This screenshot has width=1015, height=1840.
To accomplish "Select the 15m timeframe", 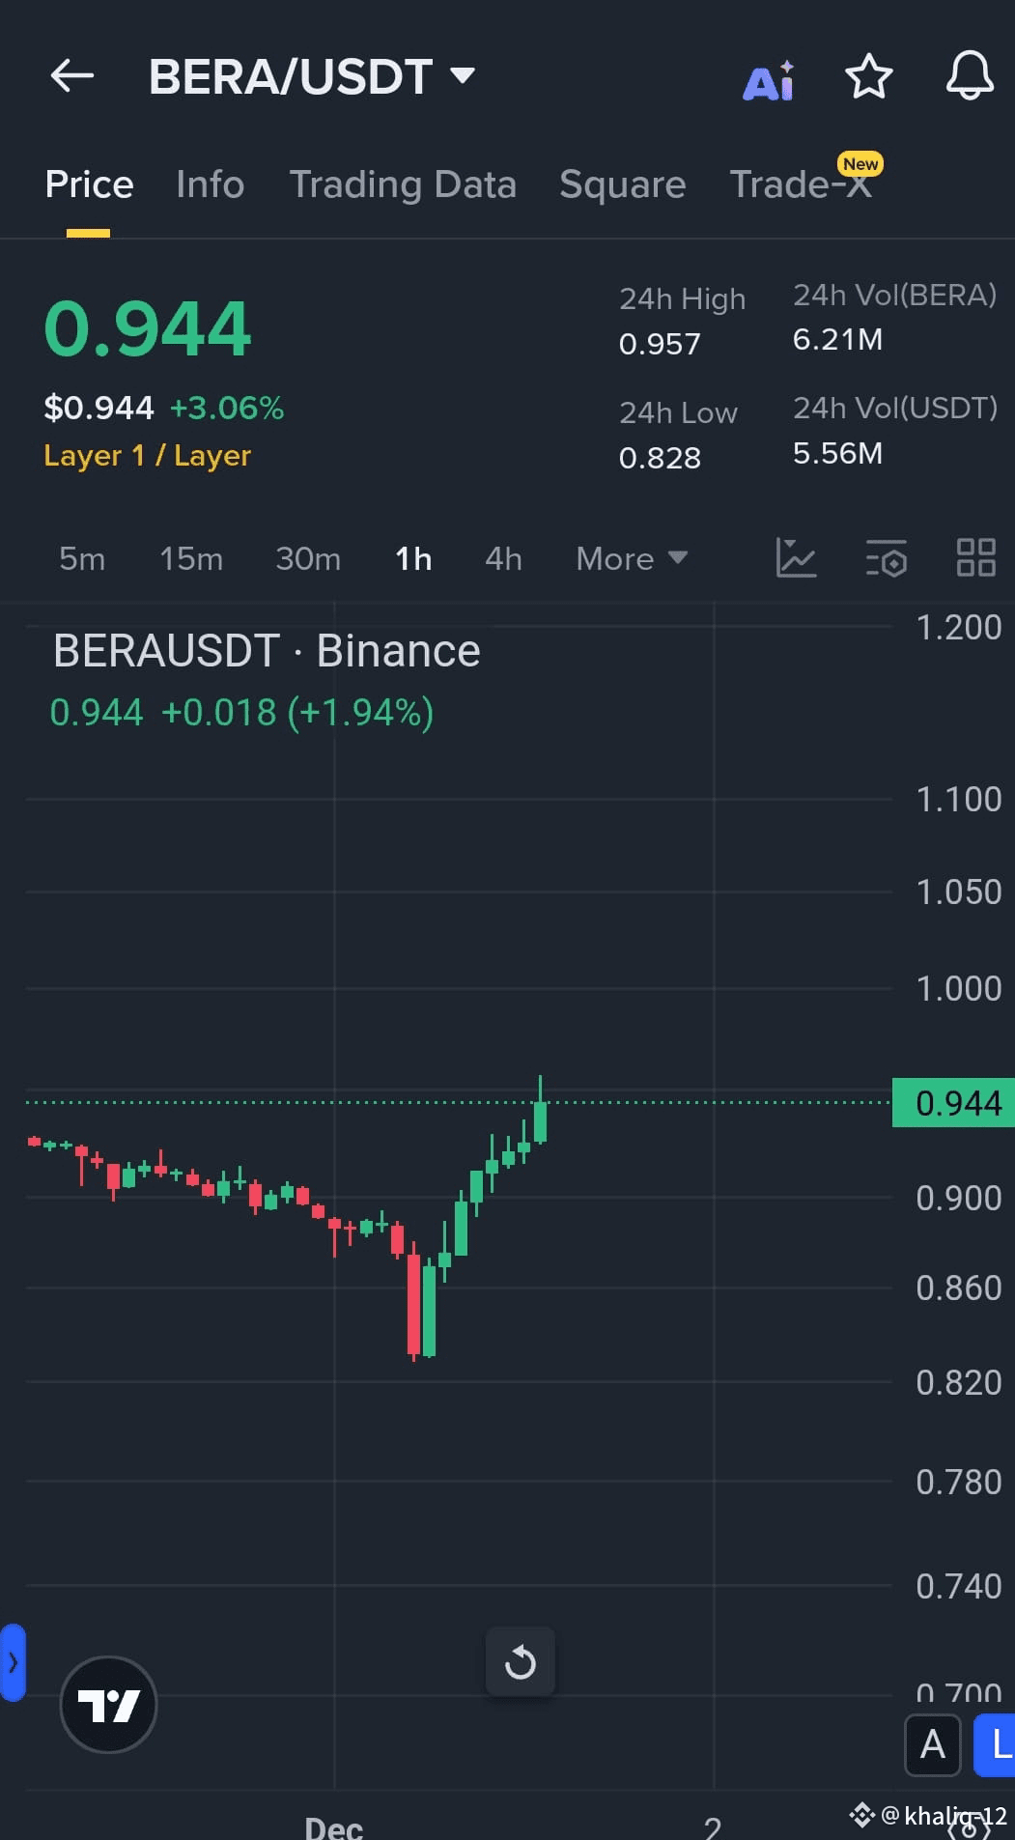I will 191,558.
